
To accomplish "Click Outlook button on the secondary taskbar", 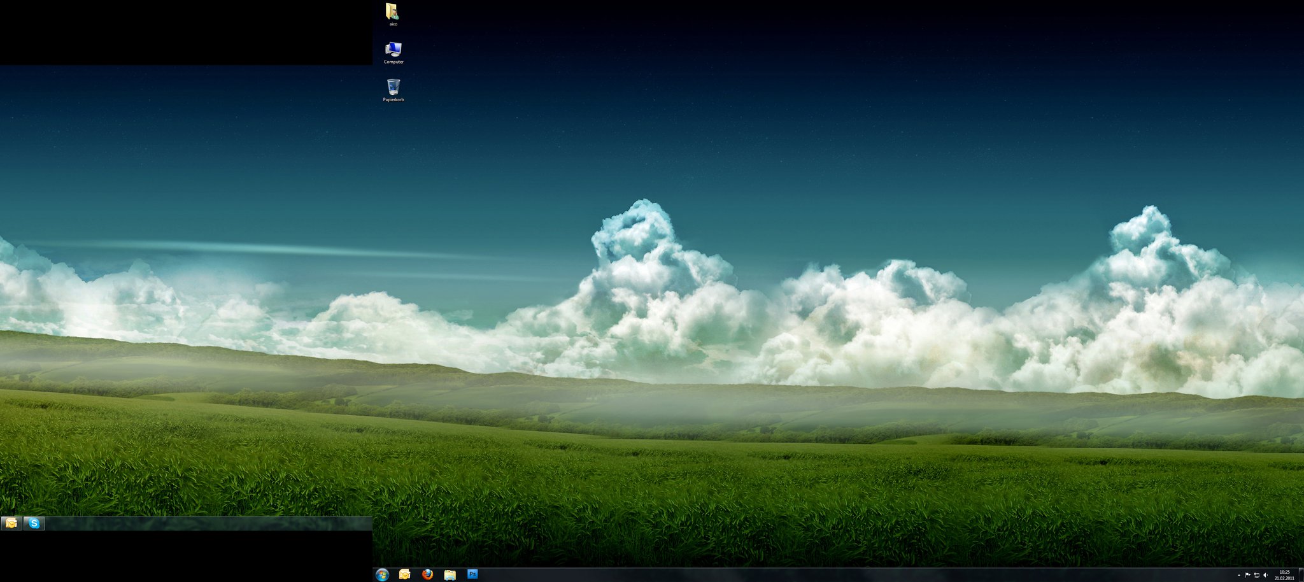I will pos(11,523).
